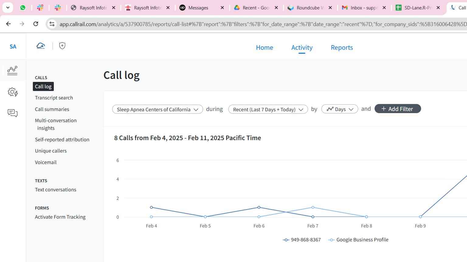The width and height of the screenshot is (467, 262).
Task: Open Transcript search in sidebar
Action: (54, 98)
